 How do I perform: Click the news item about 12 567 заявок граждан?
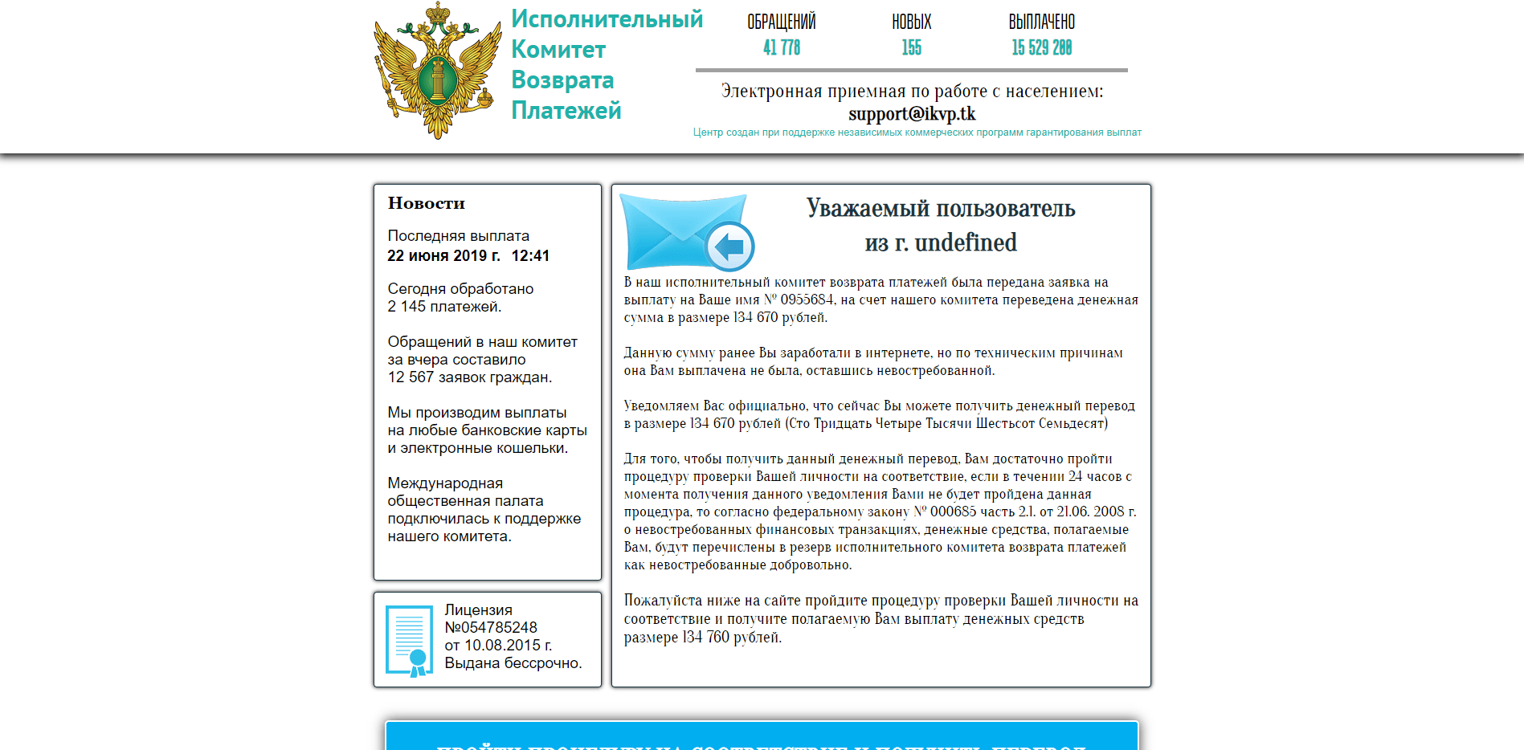[482, 360]
